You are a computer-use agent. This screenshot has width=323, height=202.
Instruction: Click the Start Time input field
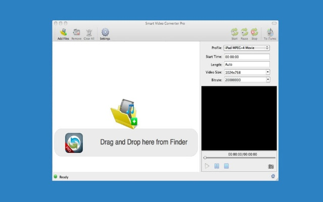coord(247,57)
